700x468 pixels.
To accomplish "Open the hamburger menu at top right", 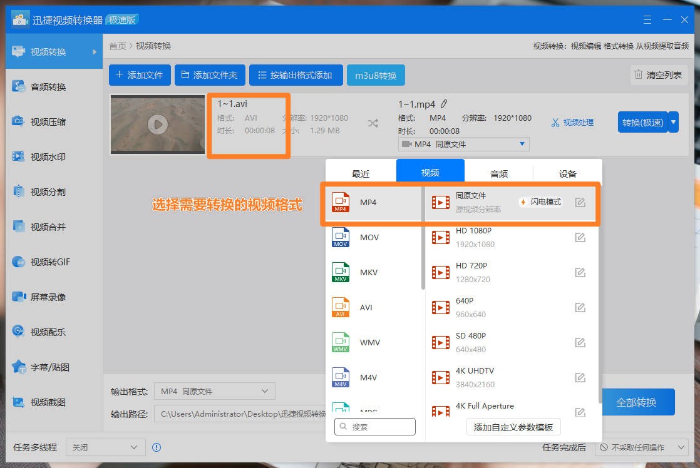I will coord(647,19).
